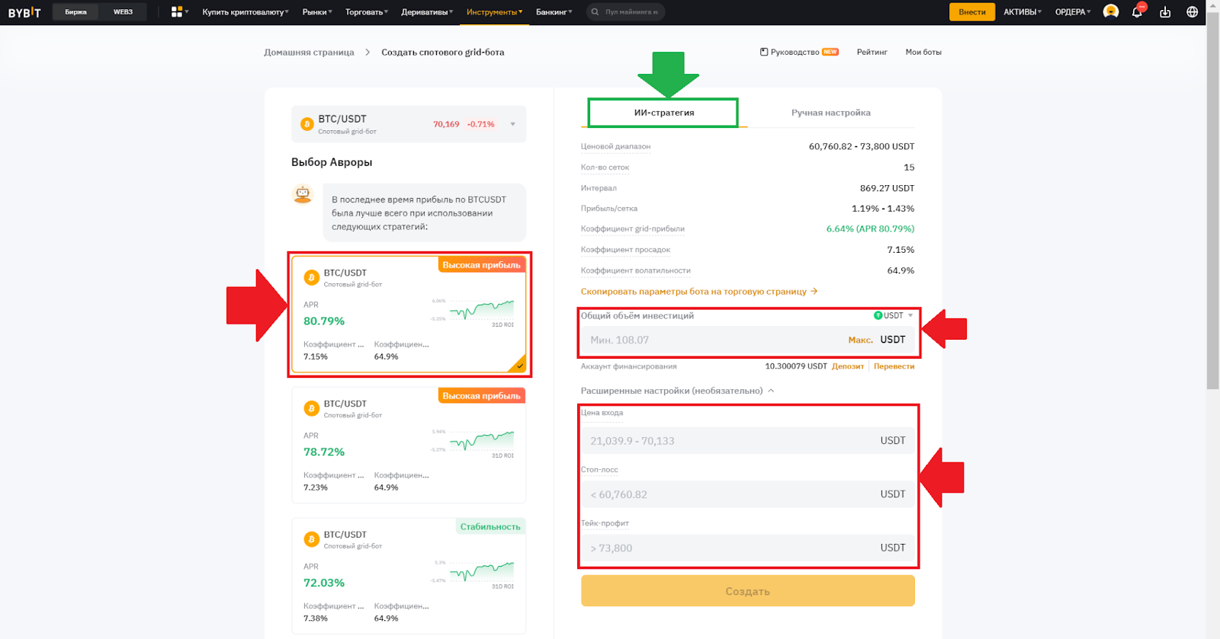The width and height of the screenshot is (1220, 639).
Task: Click the top search input field
Action: click(626, 12)
